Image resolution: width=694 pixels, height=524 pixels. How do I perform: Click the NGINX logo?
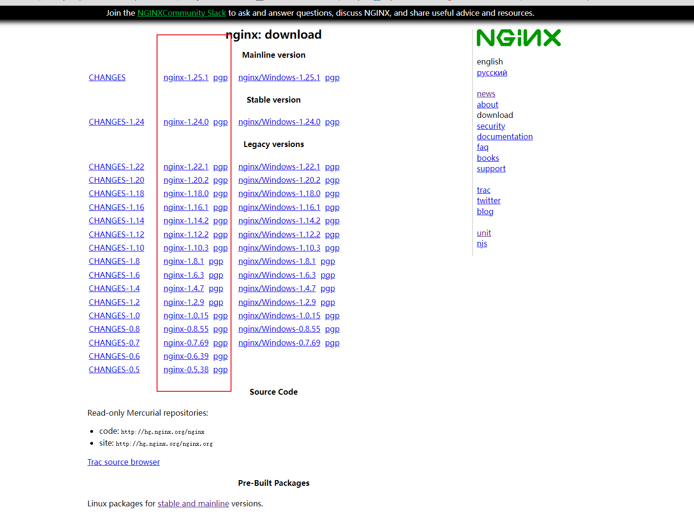[519, 38]
